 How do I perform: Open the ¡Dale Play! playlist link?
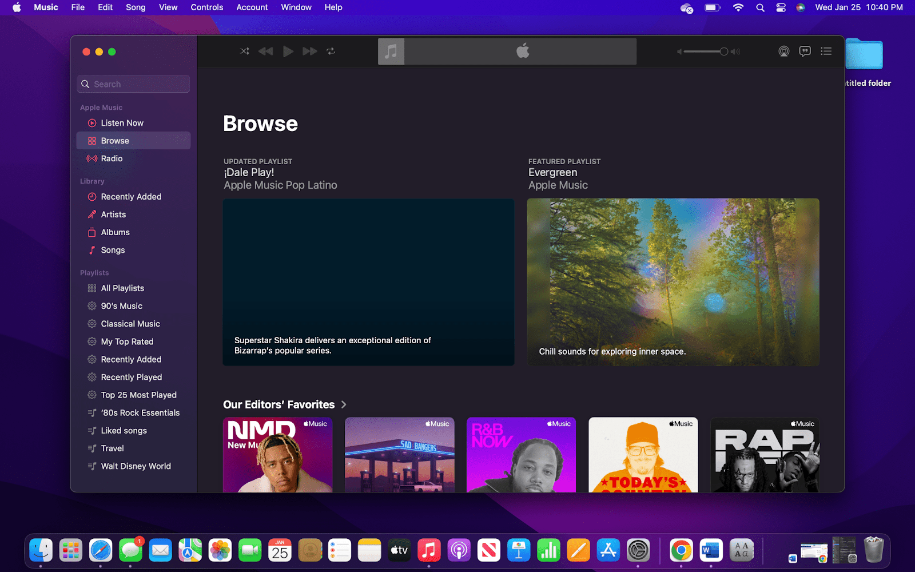pyautogui.click(x=249, y=172)
